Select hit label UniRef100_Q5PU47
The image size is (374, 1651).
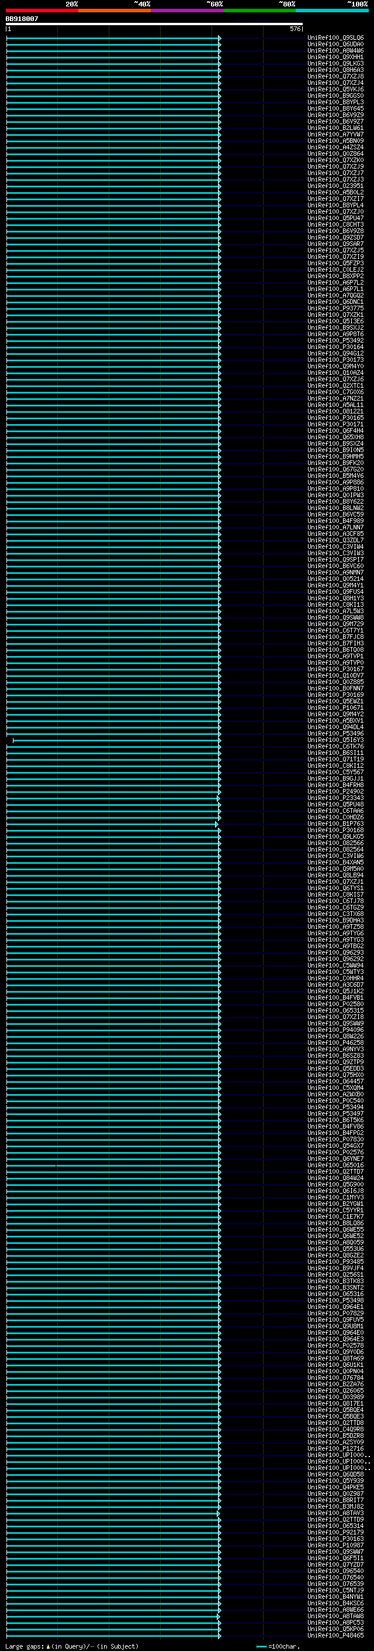pyautogui.click(x=335, y=218)
